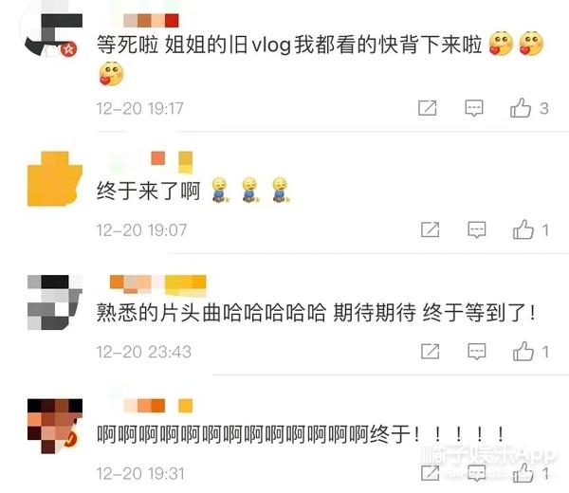Open avatar with orange verified checkmark badge
This screenshot has width=569, height=493.
[55, 426]
